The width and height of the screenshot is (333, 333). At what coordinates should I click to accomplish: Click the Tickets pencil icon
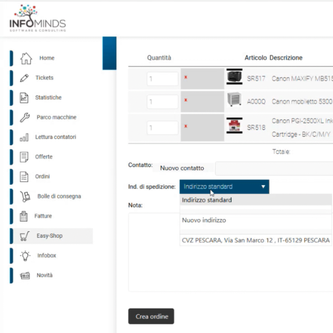pyautogui.click(x=24, y=78)
